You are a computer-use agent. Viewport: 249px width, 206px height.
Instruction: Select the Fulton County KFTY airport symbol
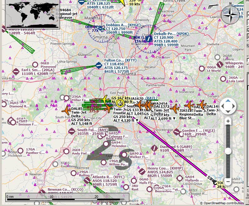[99, 65]
